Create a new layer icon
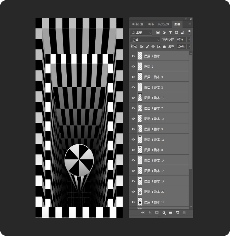 pos(177,212)
